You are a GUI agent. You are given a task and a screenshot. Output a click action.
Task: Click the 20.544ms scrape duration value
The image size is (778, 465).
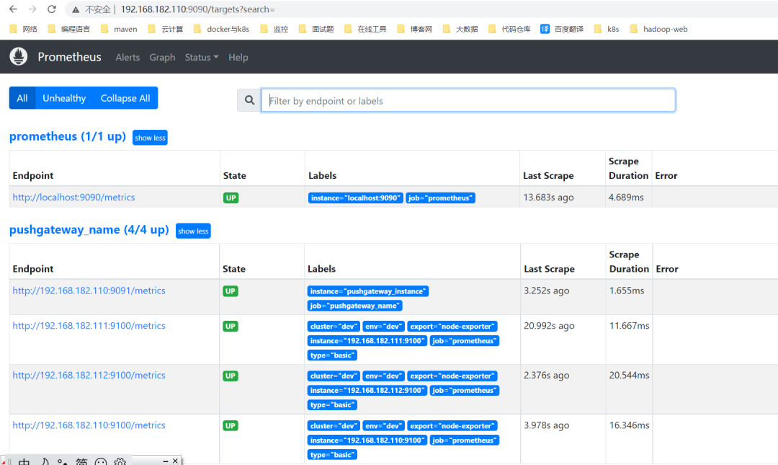click(x=629, y=375)
